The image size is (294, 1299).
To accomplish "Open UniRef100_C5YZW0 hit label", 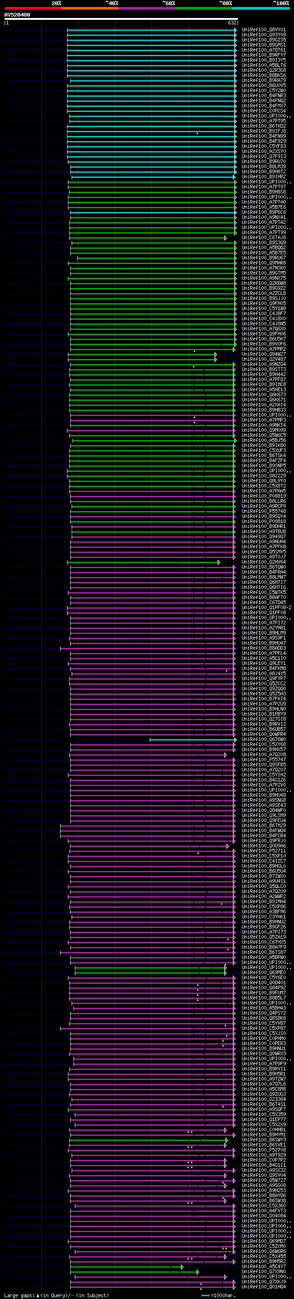I will coord(263,91).
